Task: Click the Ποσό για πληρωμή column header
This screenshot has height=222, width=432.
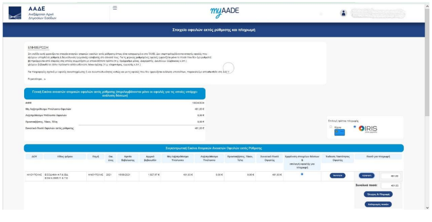Action: click(x=379, y=157)
